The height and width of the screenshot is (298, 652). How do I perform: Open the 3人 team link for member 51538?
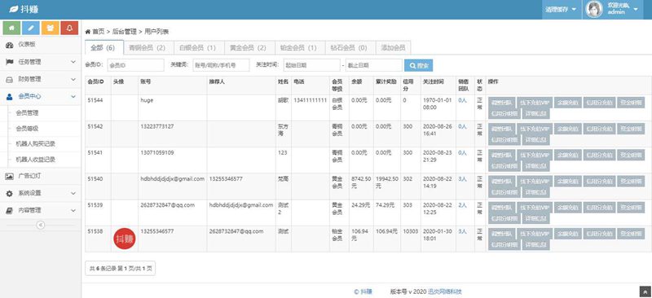462,231
